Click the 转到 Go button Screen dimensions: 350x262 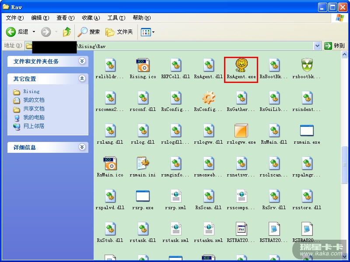(x=334, y=46)
